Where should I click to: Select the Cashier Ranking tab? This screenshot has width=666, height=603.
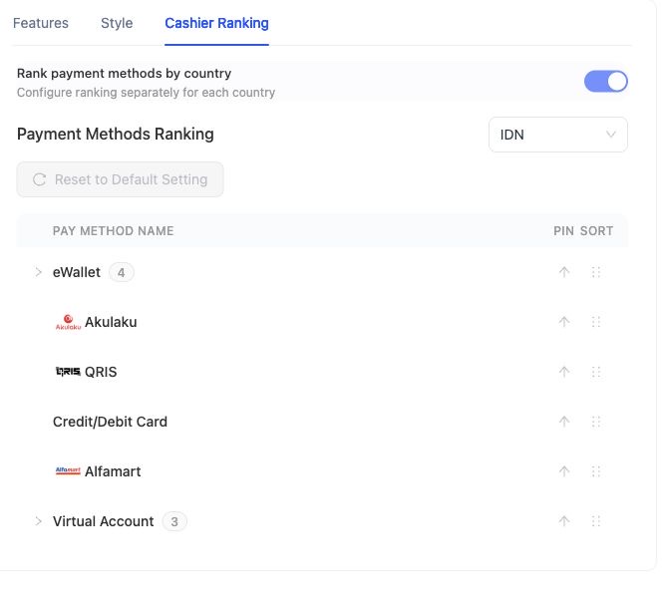click(x=216, y=23)
